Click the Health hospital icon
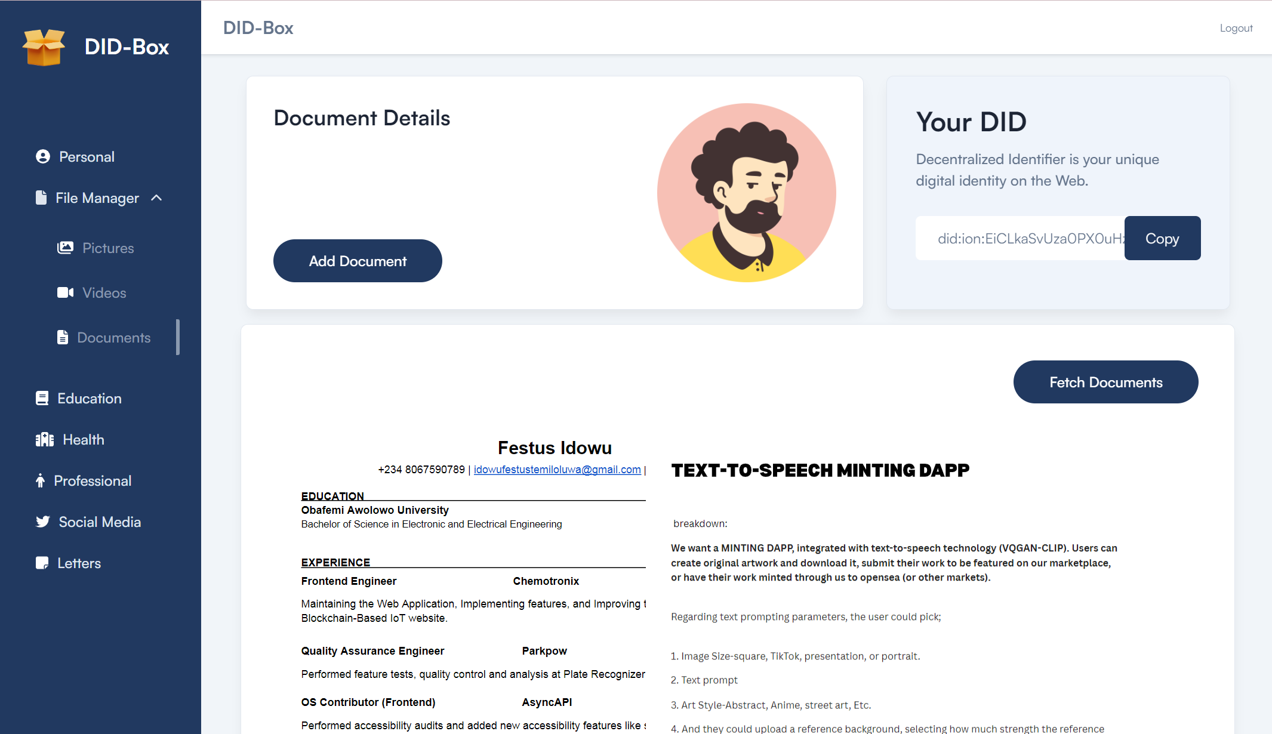1272x734 pixels. (x=45, y=440)
